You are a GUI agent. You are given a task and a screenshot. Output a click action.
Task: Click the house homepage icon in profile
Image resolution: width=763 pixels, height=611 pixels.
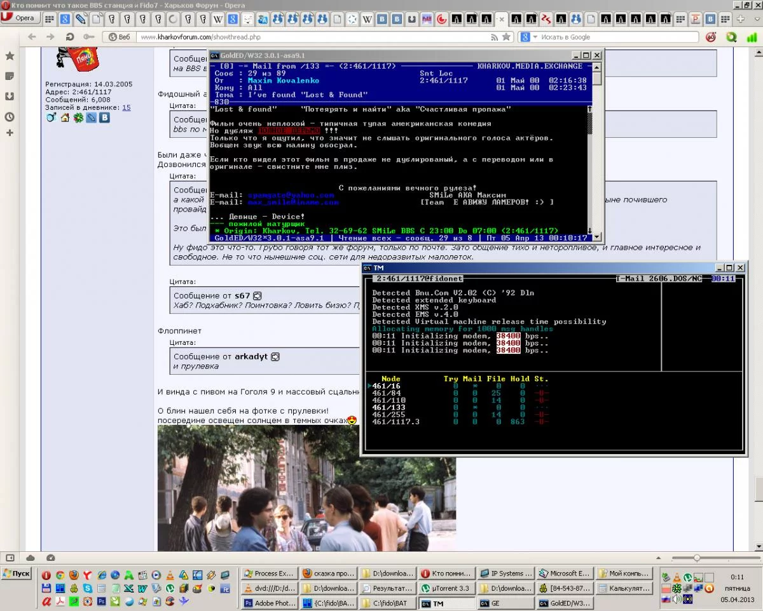click(65, 117)
